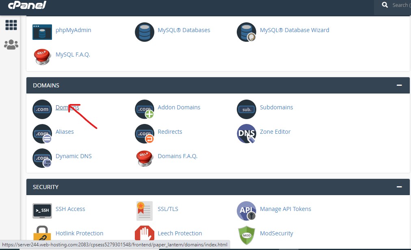Click the Dynamic DNS icon
Screen dimensions: 411x250
(42, 158)
